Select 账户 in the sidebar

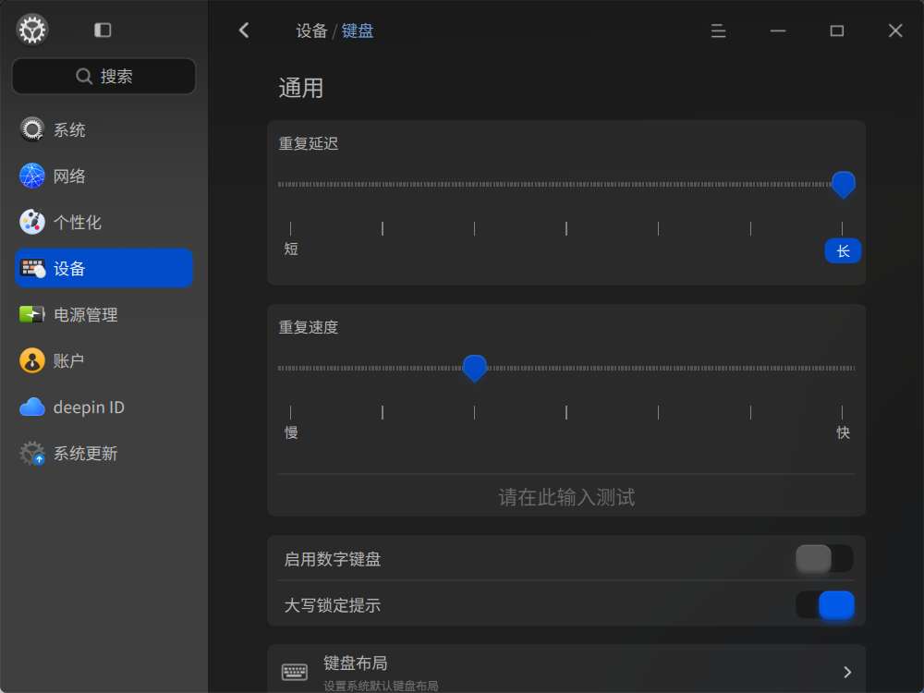click(103, 360)
